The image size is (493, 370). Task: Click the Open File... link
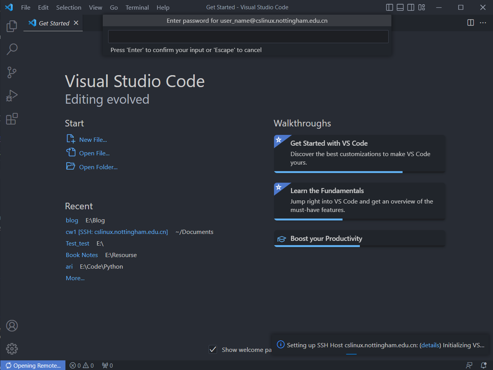click(x=94, y=153)
